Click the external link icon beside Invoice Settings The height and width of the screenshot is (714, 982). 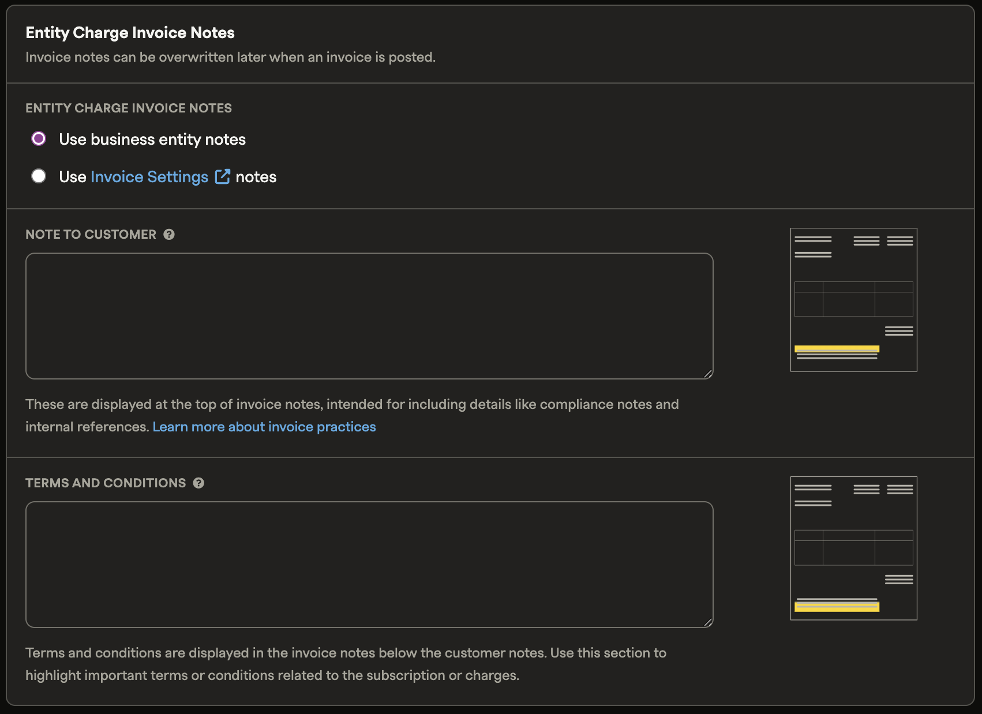[223, 176]
